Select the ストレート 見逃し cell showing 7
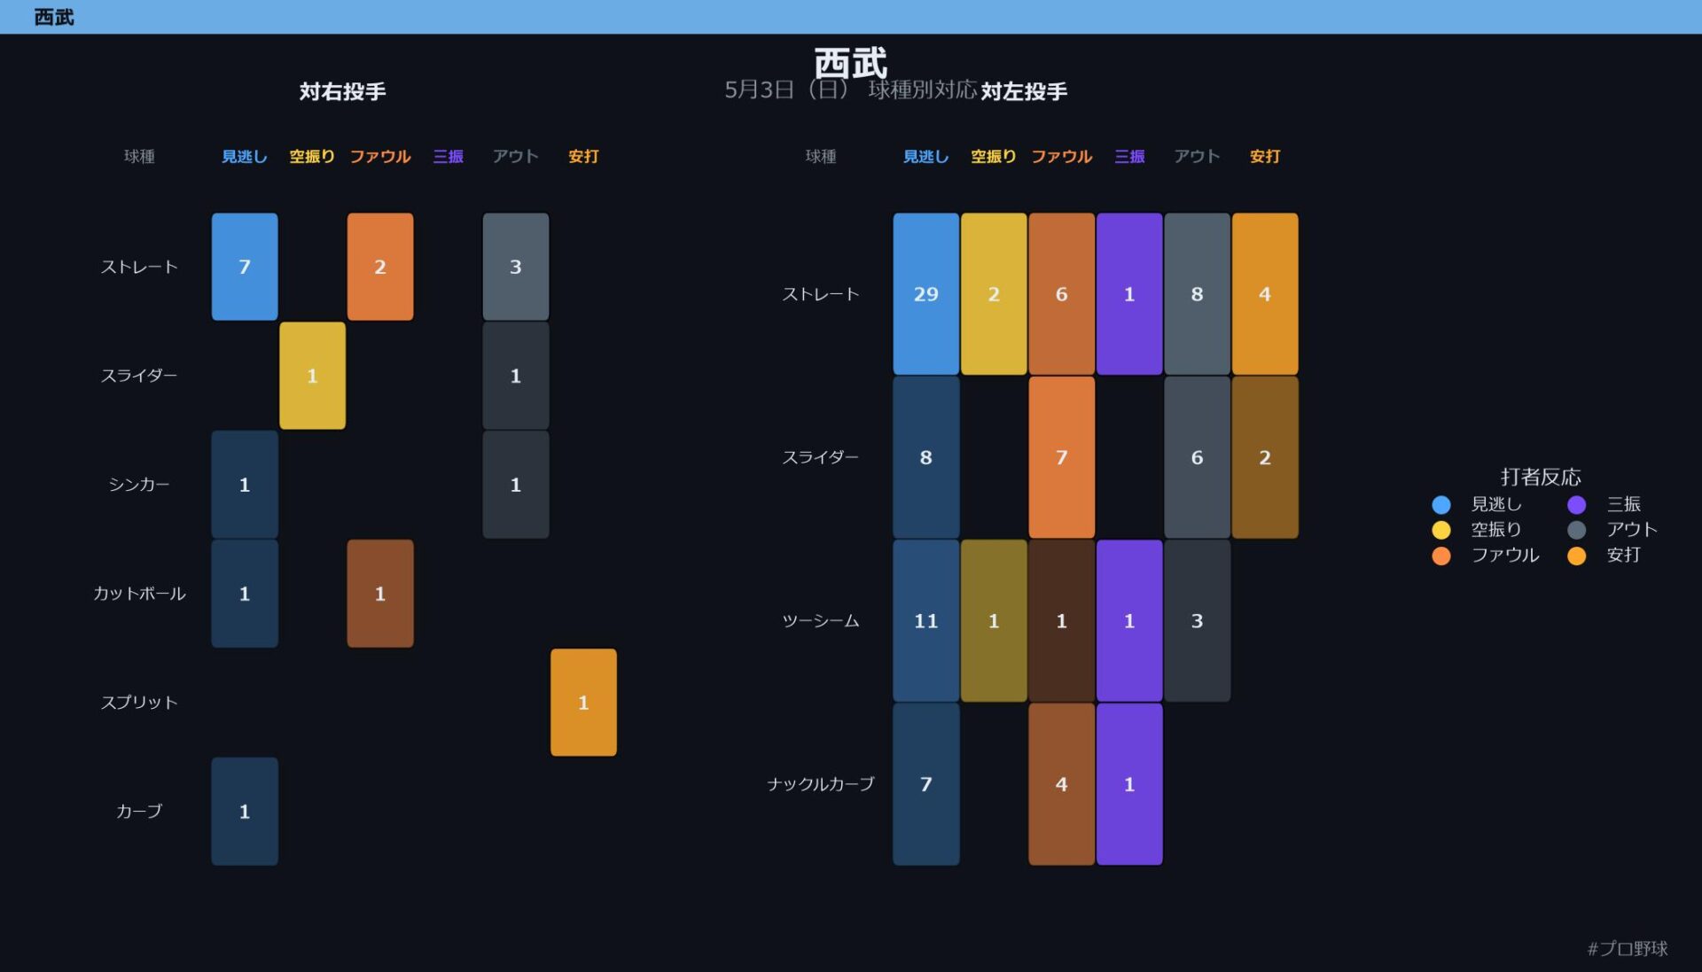This screenshot has width=1702, height=972. (x=245, y=267)
